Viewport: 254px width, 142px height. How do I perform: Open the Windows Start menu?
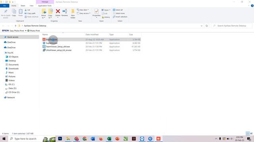(x=4, y=138)
